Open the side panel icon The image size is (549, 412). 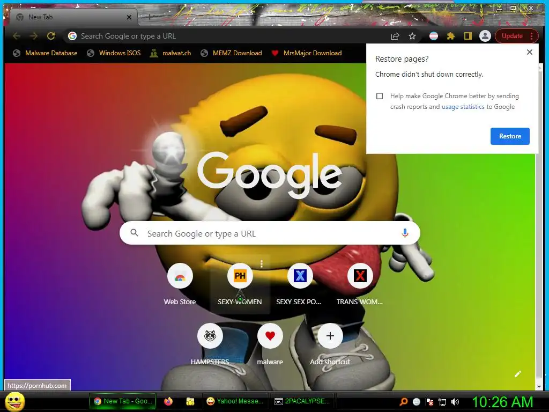pos(468,36)
